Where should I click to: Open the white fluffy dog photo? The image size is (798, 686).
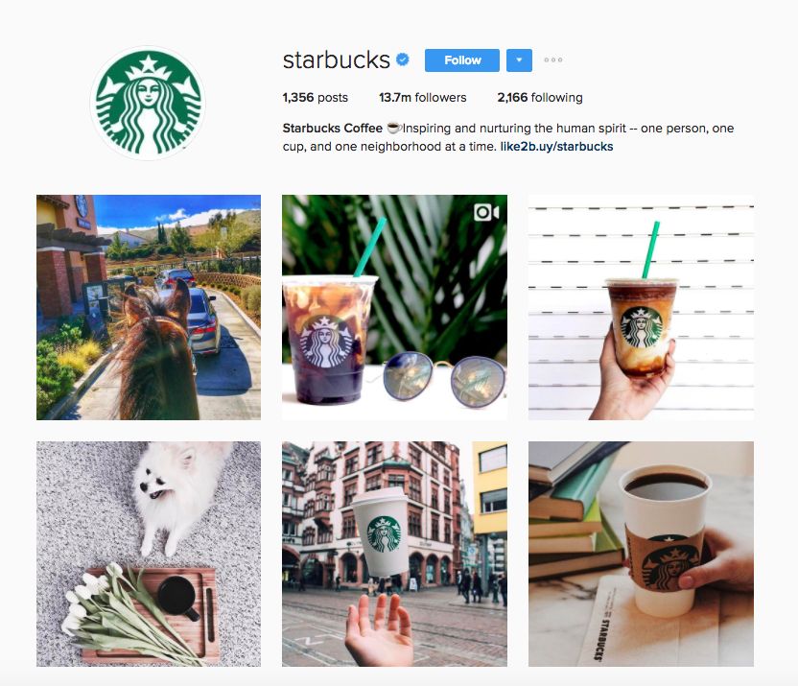[149, 554]
